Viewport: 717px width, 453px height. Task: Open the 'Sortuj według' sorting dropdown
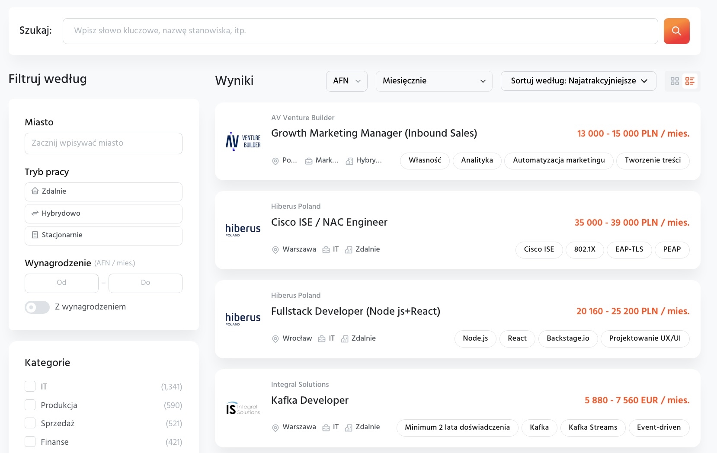pos(579,81)
